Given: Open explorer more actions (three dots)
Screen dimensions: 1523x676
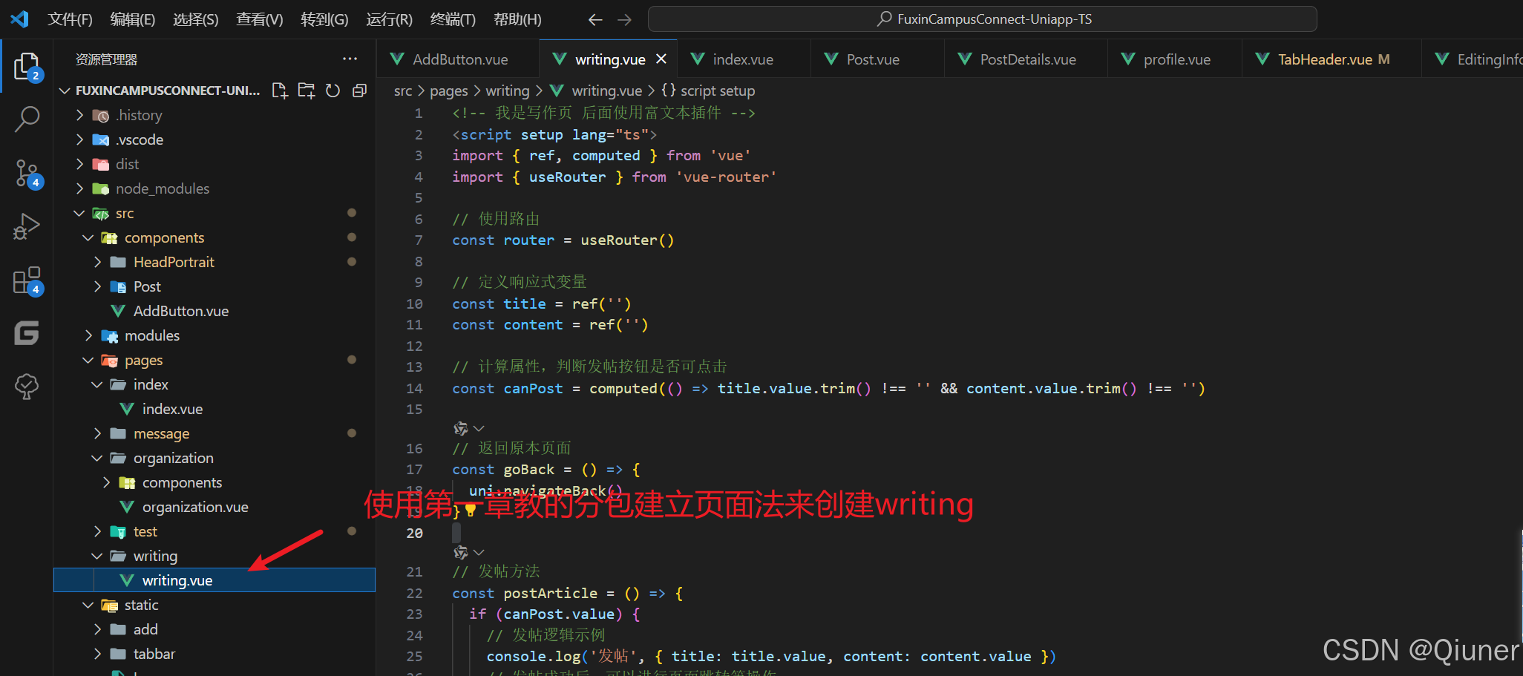Looking at the screenshot, I should (350, 59).
